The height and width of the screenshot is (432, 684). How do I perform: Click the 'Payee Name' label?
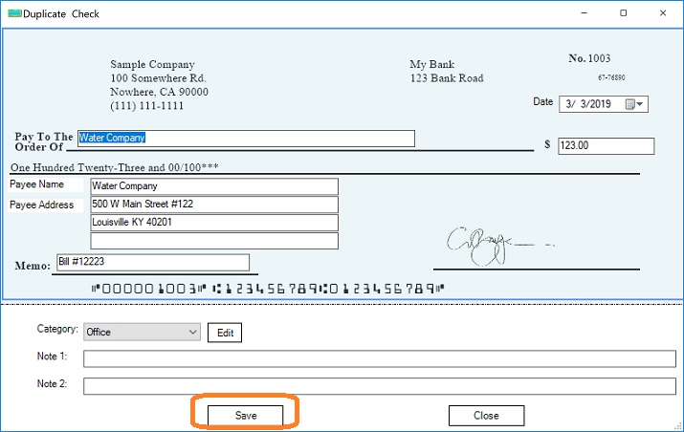(x=36, y=184)
